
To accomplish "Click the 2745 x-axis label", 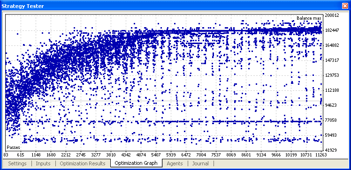I will [81, 155].
